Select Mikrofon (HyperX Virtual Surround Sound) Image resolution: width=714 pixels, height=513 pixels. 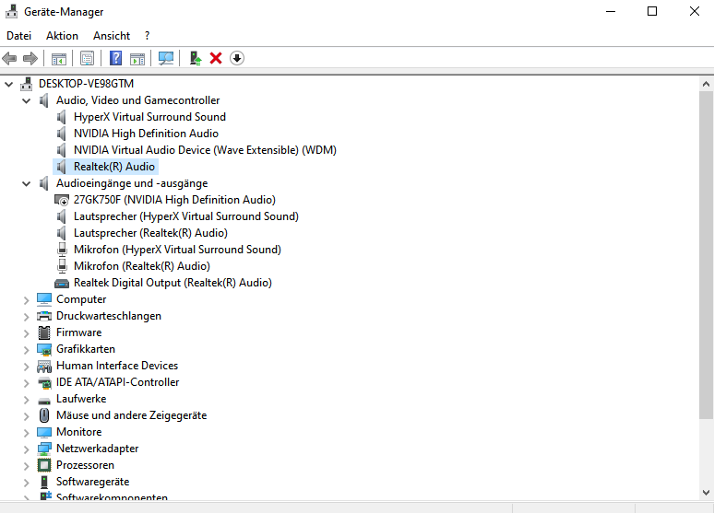point(177,250)
